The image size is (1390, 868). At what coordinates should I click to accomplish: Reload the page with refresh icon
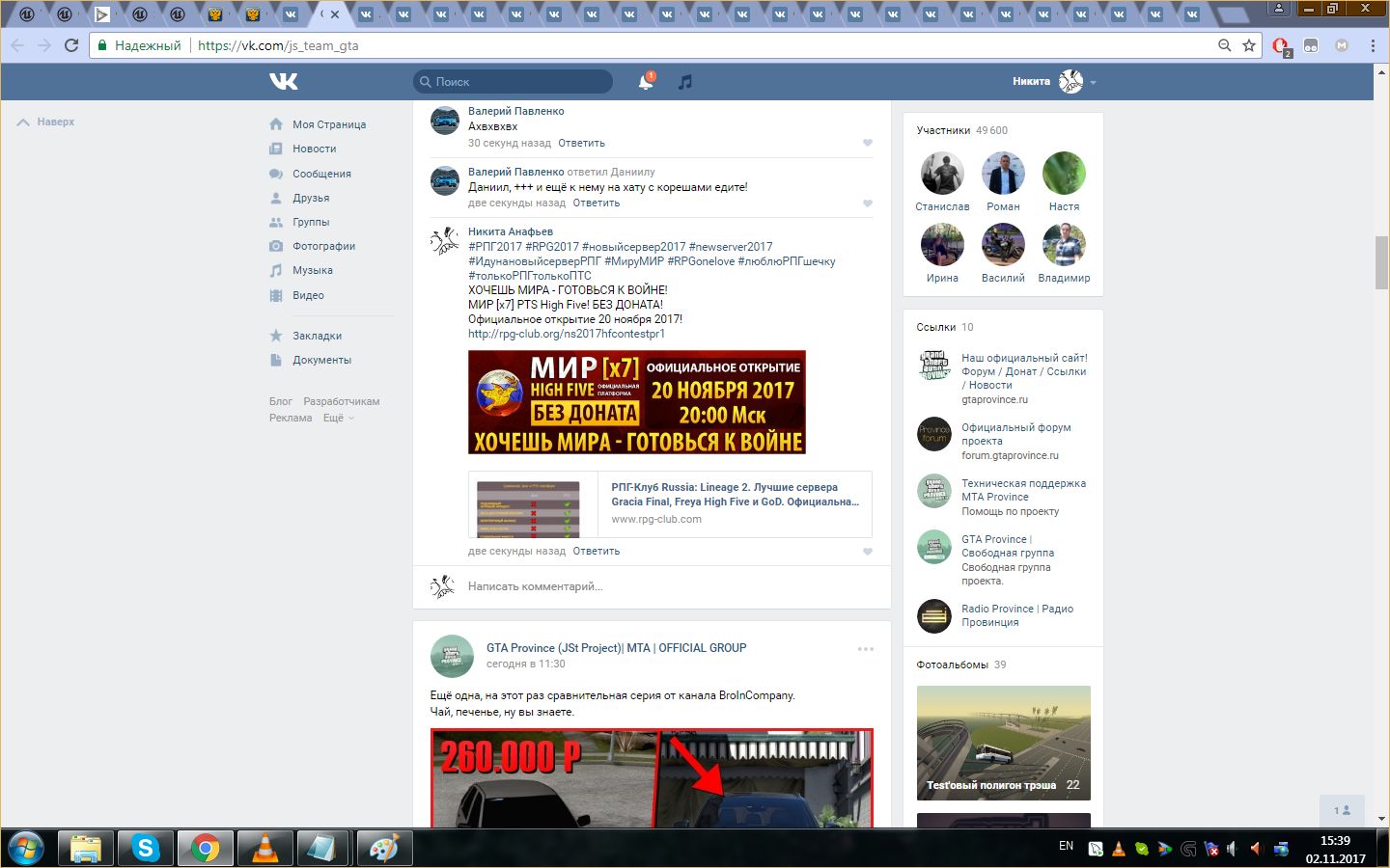[x=71, y=45]
